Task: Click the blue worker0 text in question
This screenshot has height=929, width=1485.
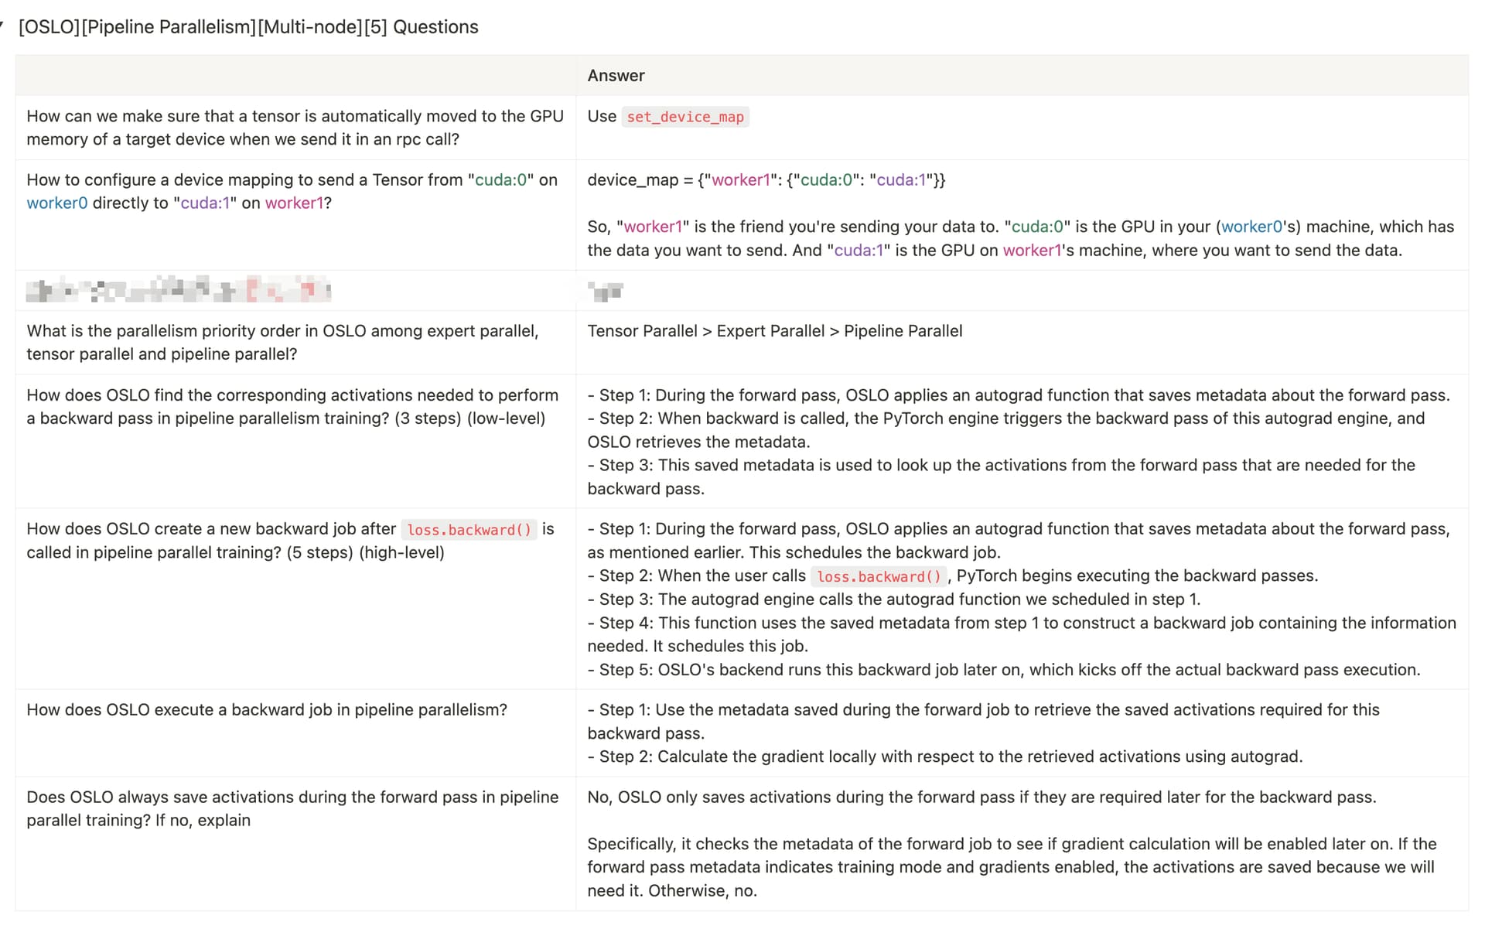Action: click(x=57, y=203)
